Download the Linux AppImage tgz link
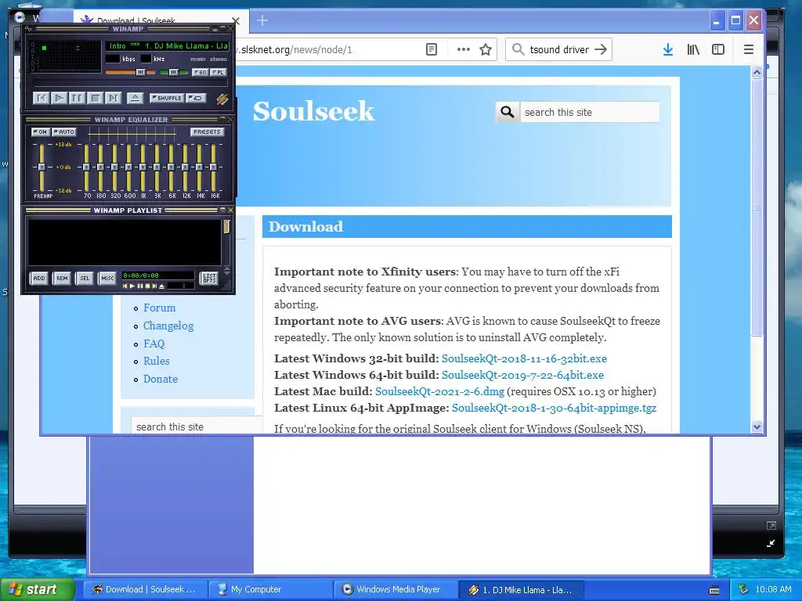This screenshot has height=601, width=802. point(554,407)
